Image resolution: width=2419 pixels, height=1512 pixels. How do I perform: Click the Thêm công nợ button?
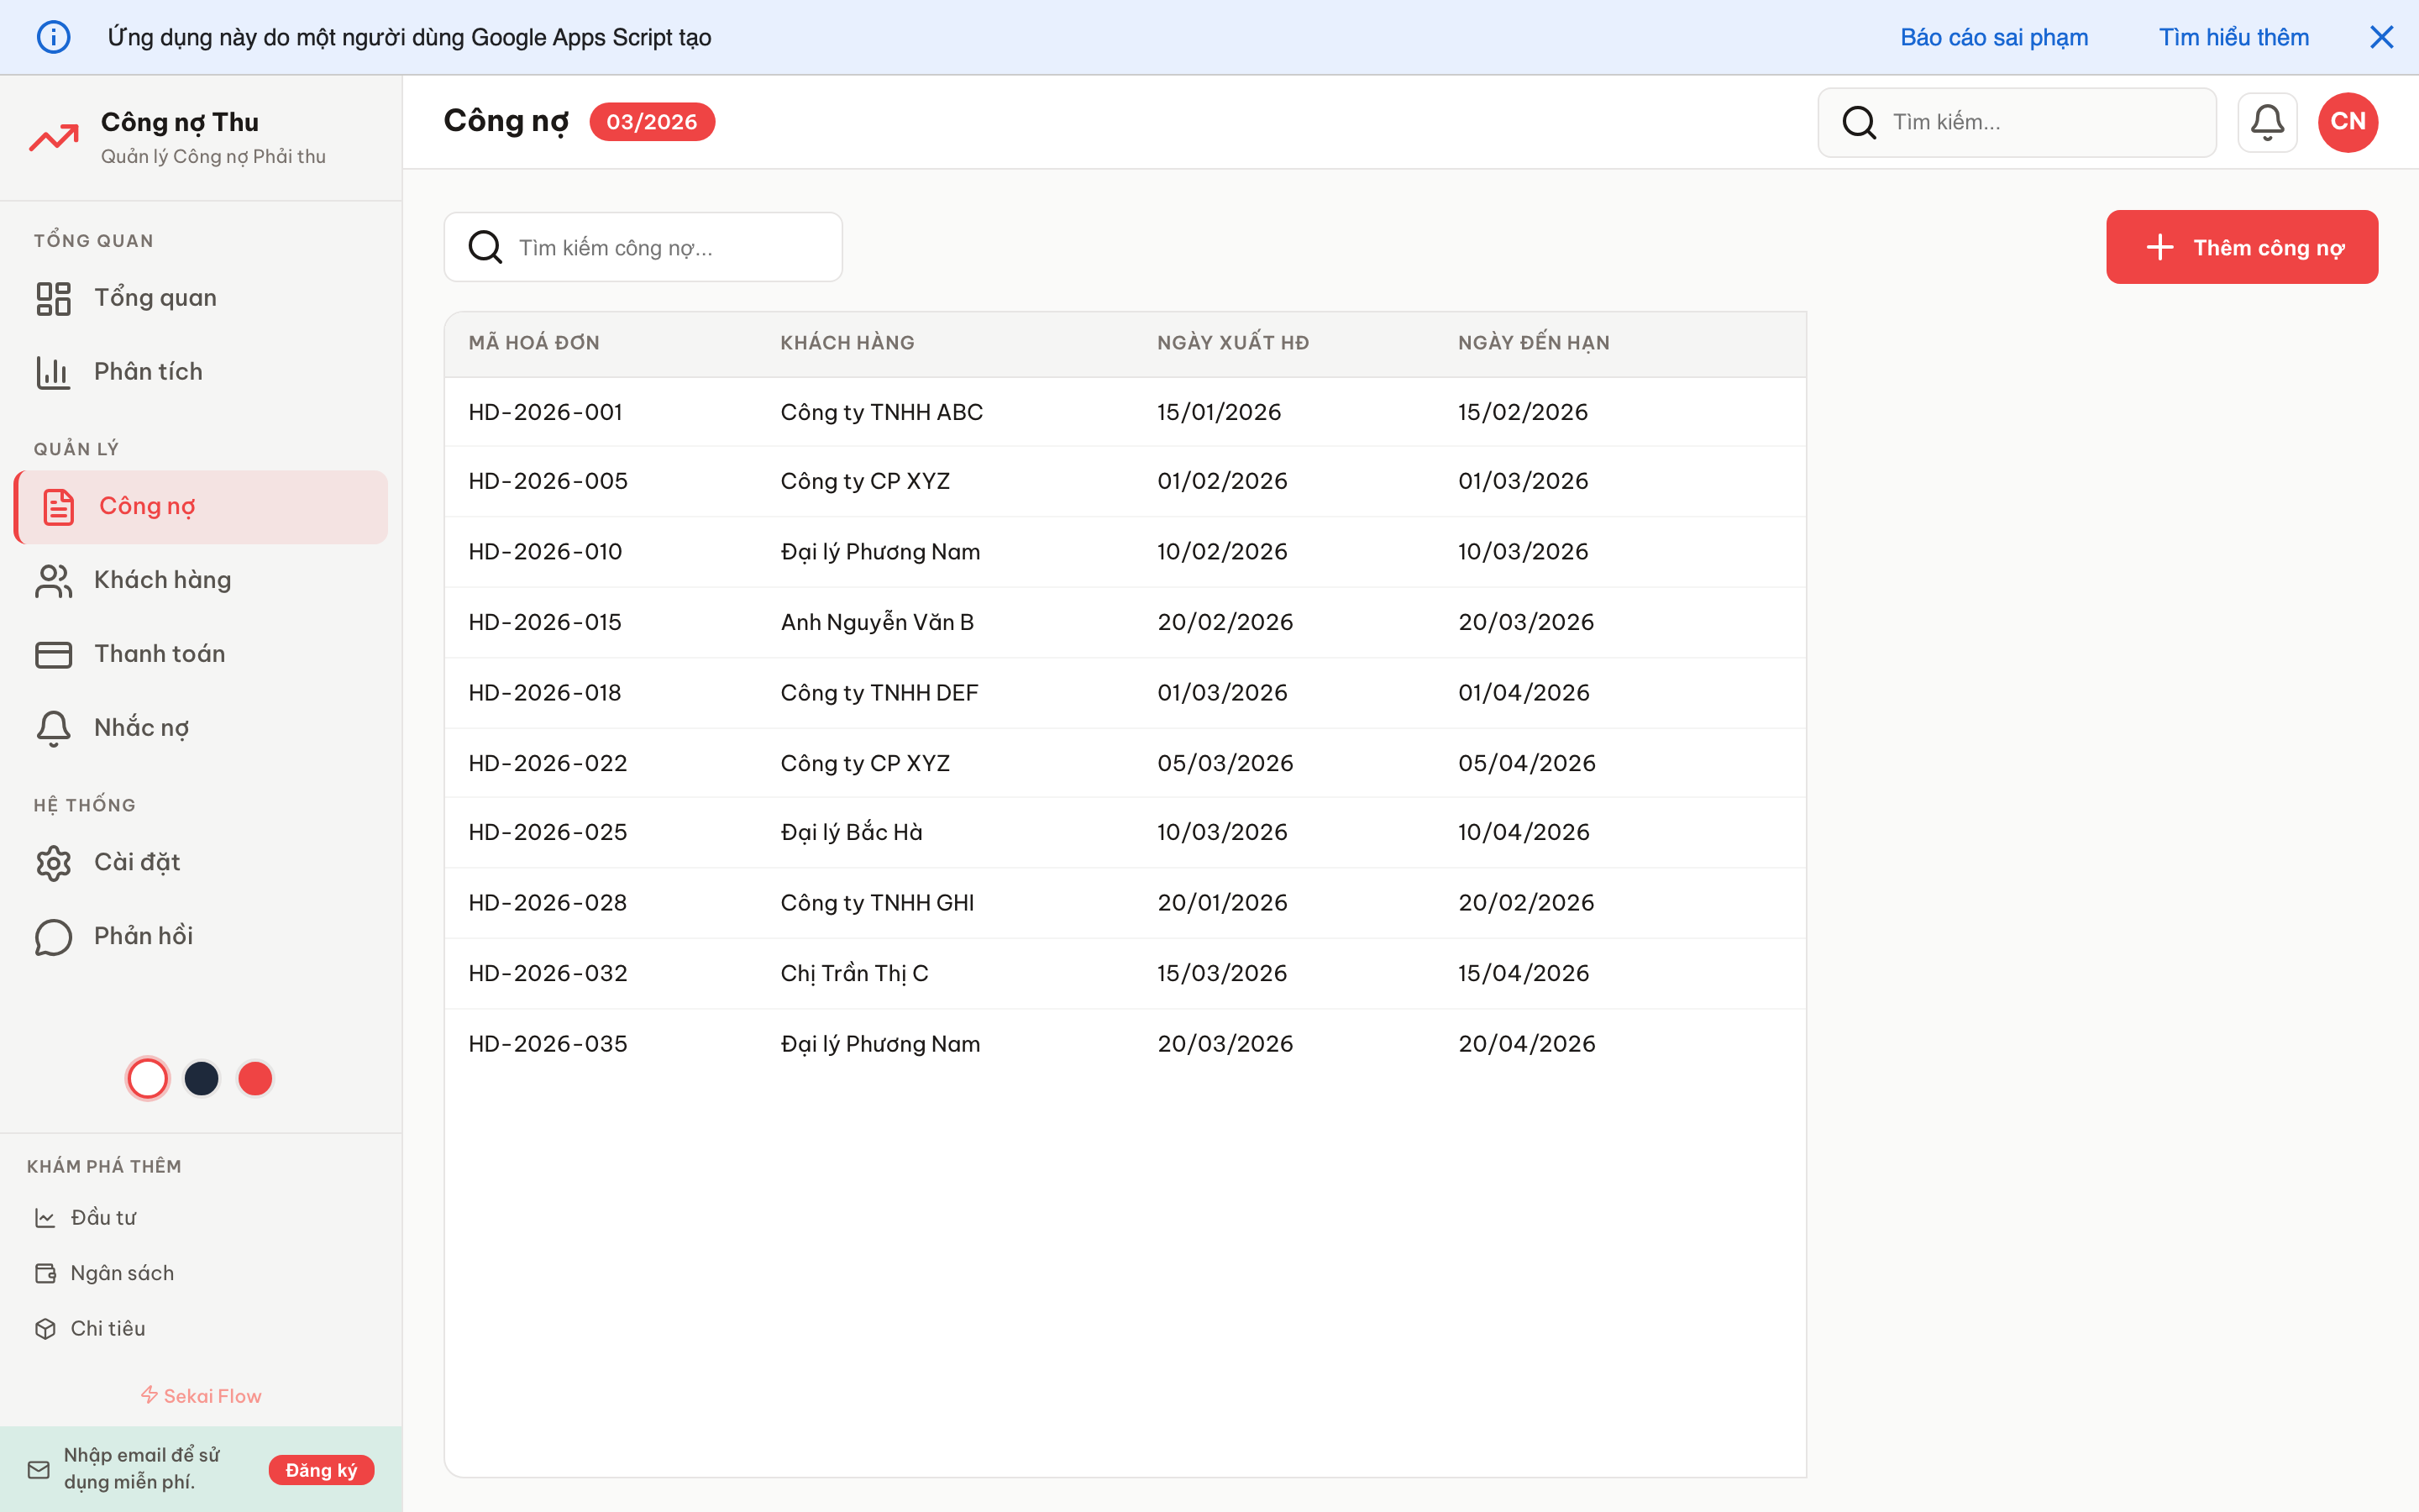[x=2242, y=247]
